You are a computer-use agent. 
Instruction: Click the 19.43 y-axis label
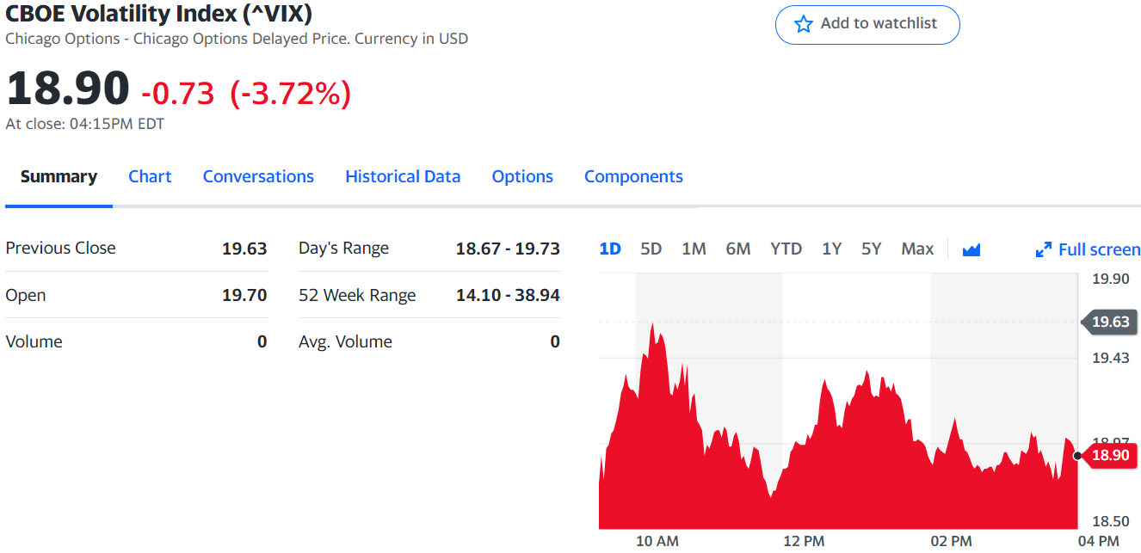[x=1110, y=358]
